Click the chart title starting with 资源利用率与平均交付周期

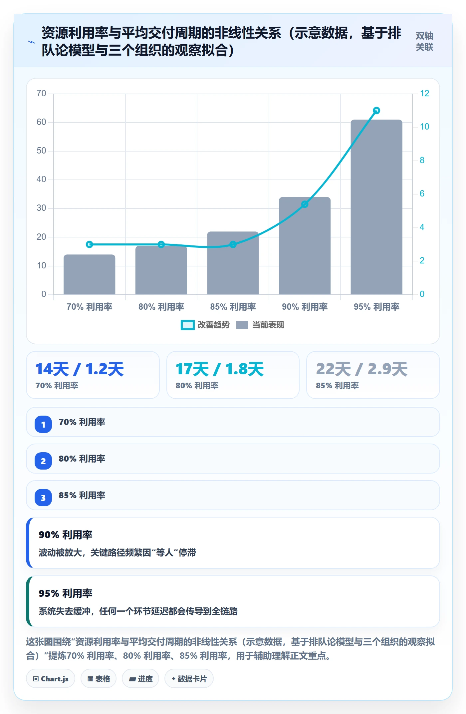[221, 42]
